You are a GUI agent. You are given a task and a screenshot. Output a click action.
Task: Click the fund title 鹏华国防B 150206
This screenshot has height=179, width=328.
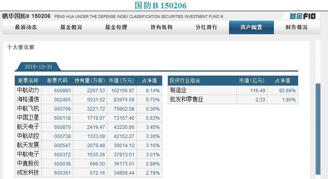pos(26,16)
